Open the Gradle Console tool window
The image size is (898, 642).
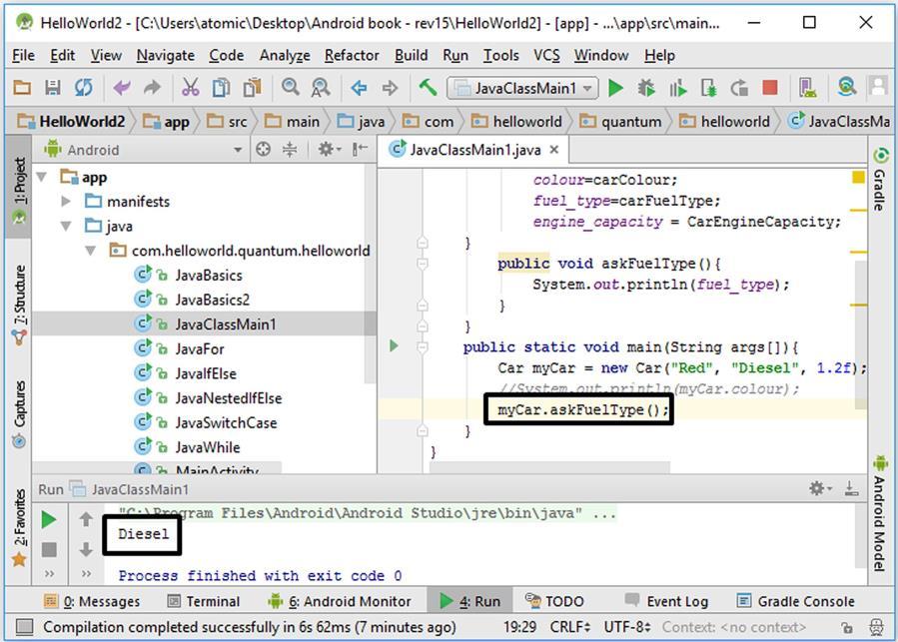795,601
